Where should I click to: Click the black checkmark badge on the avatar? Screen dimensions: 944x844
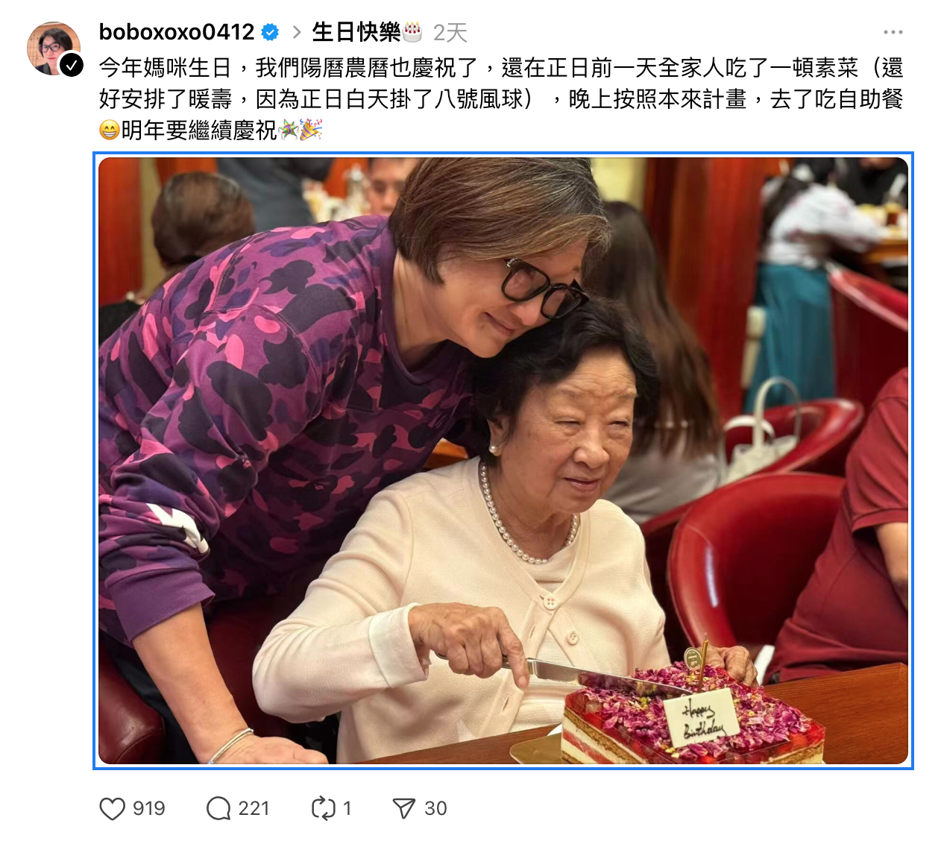click(x=71, y=66)
